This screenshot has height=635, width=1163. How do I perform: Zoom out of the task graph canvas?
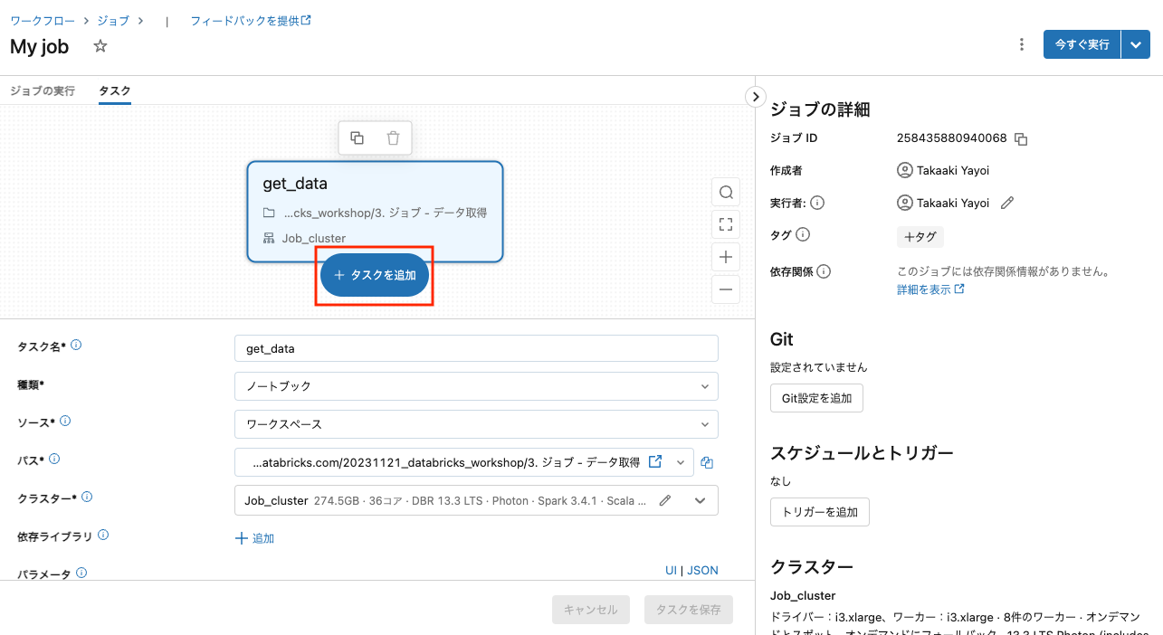pyautogui.click(x=725, y=289)
